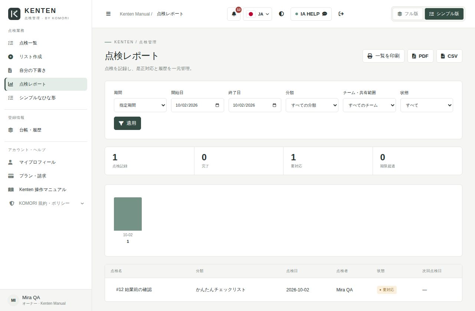
Task: Open the 分類 category dropdown
Action: pyautogui.click(x=312, y=105)
